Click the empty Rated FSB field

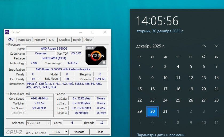pyautogui.click(x=39, y=113)
